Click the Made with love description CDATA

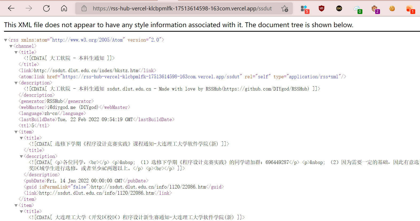(172, 89)
